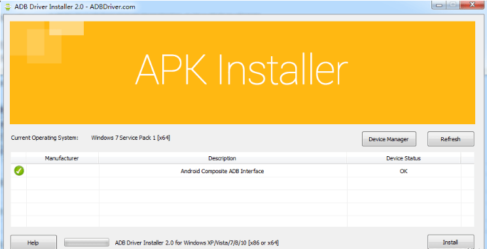This screenshot has width=487, height=249.
Task: Refresh the device list
Action: (x=450, y=139)
